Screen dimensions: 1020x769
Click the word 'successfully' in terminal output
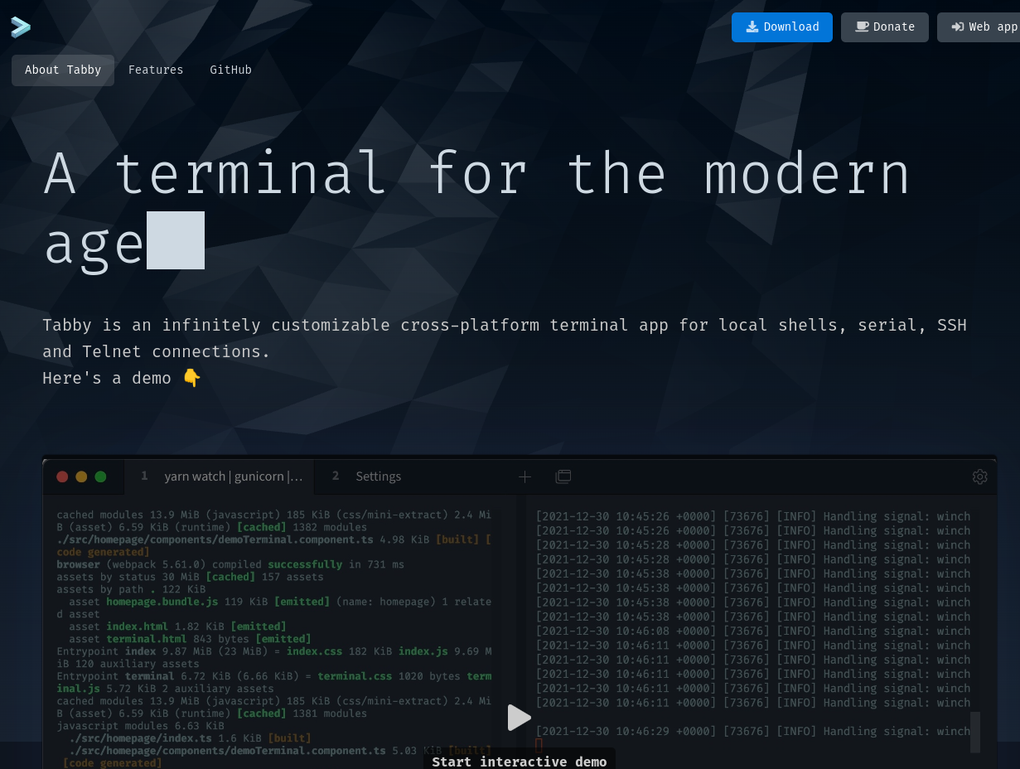pos(305,564)
